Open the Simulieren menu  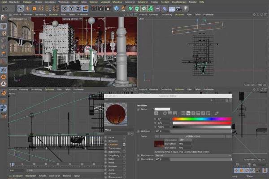pos(143,2)
